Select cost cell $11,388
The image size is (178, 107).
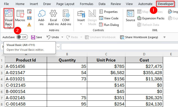tap(144, 79)
